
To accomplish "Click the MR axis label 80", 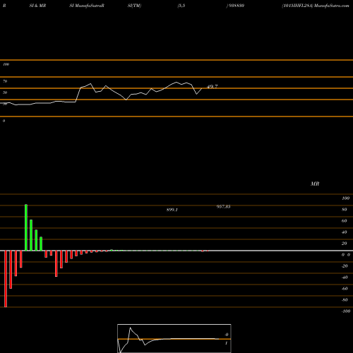I will 345,210.
